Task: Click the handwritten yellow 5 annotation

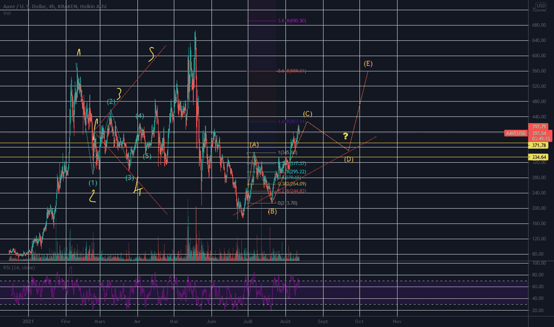Action: pyautogui.click(x=152, y=54)
